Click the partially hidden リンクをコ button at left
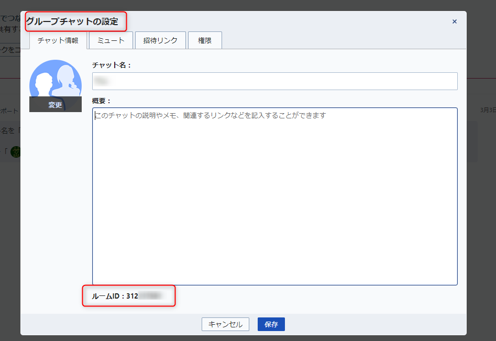Screen dimensions: 496x341 (x=10, y=49)
